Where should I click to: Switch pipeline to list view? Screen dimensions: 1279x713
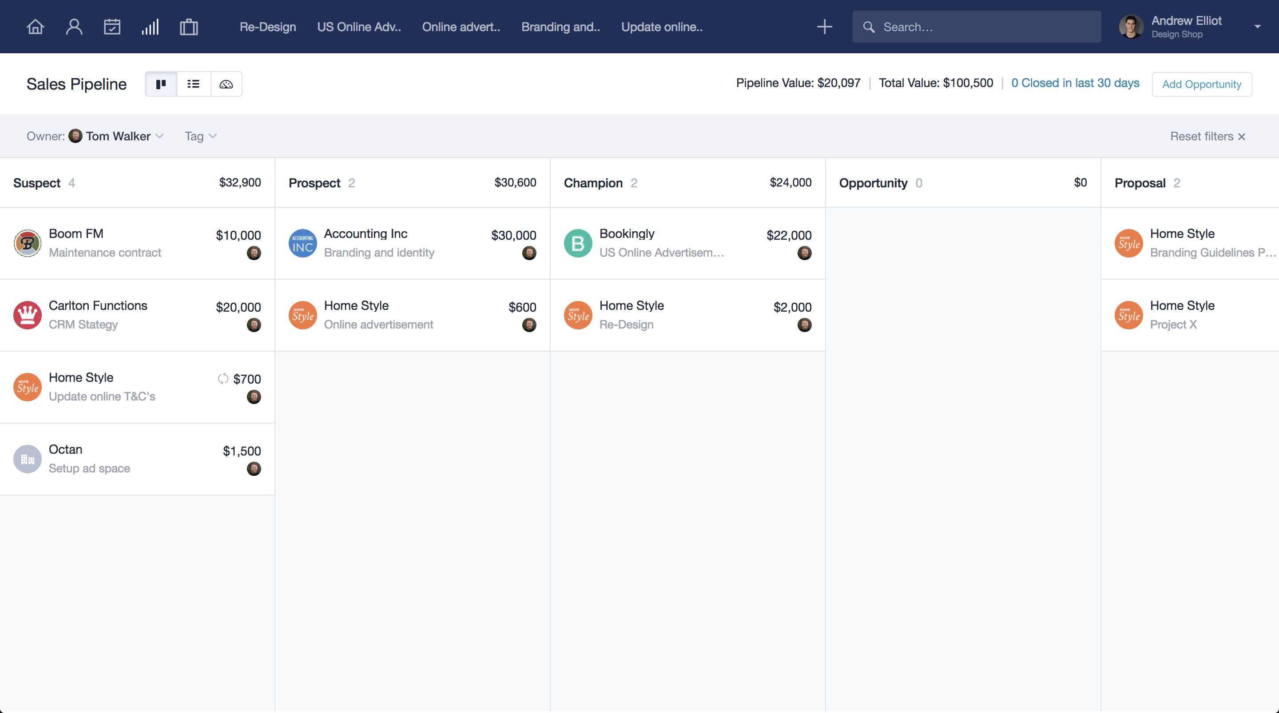pos(193,84)
